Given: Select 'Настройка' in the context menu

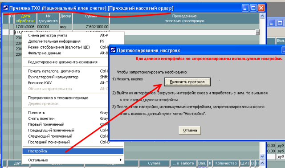Looking at the screenshot, I should pyautogui.click(x=73, y=151).
